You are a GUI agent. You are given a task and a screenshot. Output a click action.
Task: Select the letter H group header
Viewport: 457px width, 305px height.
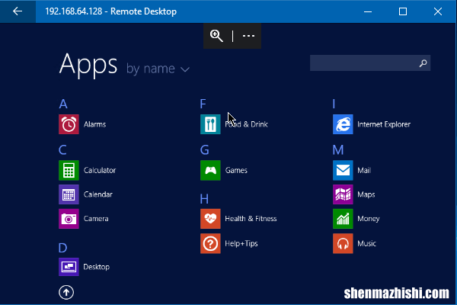click(204, 199)
